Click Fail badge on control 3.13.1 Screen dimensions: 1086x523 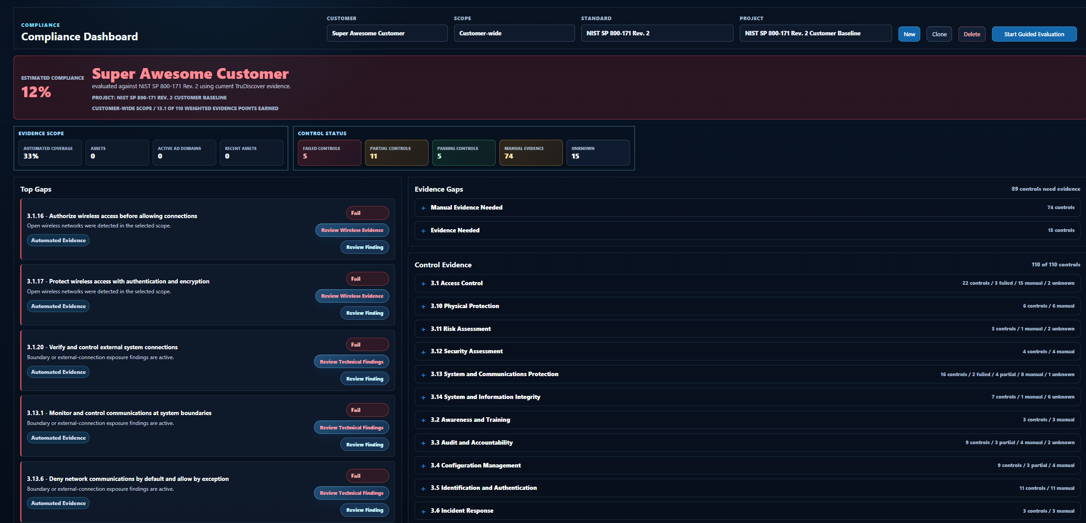[368, 410]
